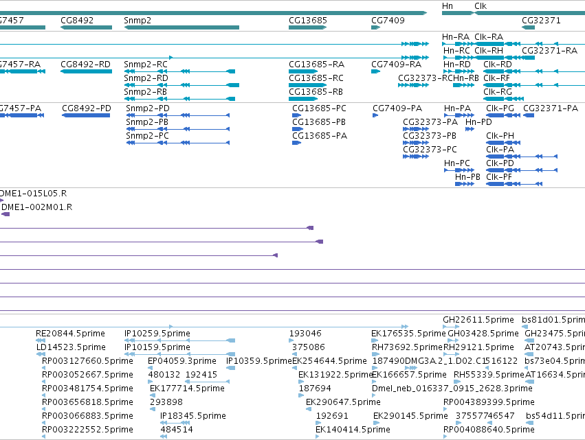Screen dimensions: 585x440
Task: Select the Snmp2-RB transcript label
Action: [145, 92]
